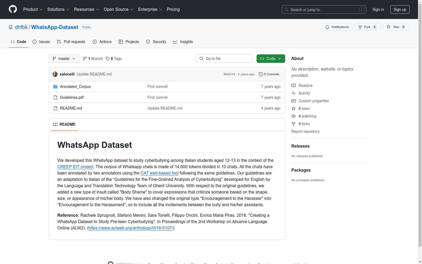The image size is (422, 264).
Task: Switch to the Security tab
Action: [x=156, y=42]
